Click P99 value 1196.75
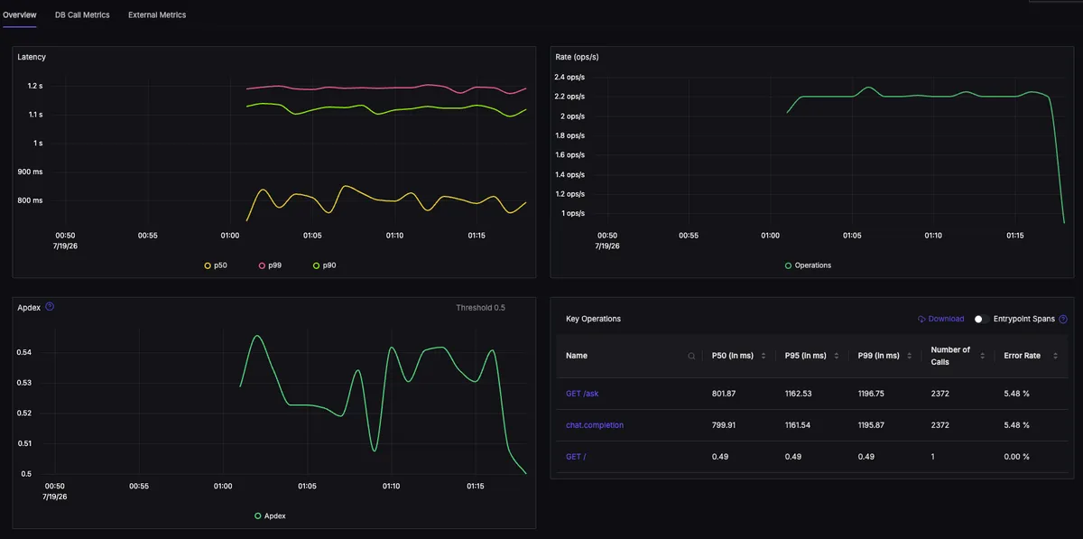Image resolution: width=1083 pixels, height=539 pixels. point(873,394)
